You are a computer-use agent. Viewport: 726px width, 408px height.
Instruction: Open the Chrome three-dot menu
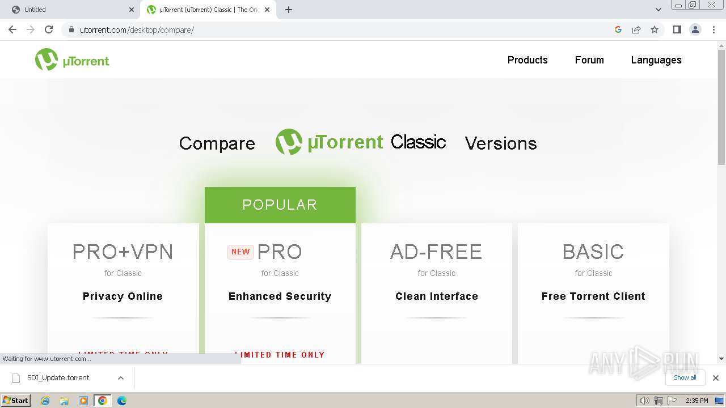pyautogui.click(x=714, y=29)
